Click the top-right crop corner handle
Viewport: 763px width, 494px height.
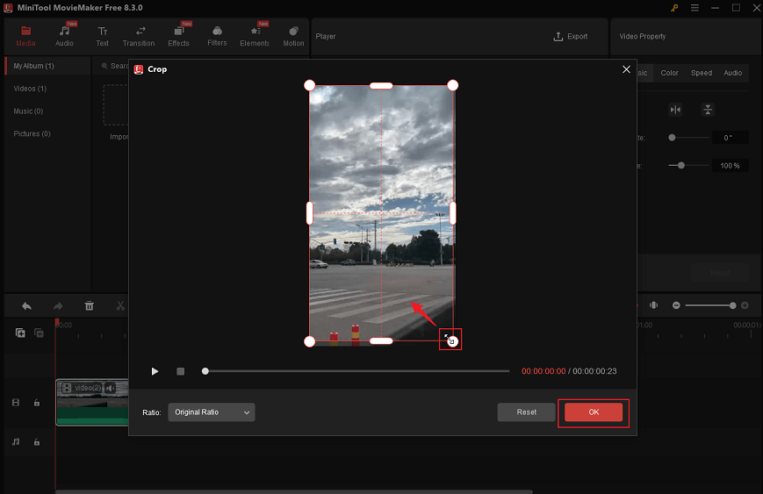click(452, 86)
